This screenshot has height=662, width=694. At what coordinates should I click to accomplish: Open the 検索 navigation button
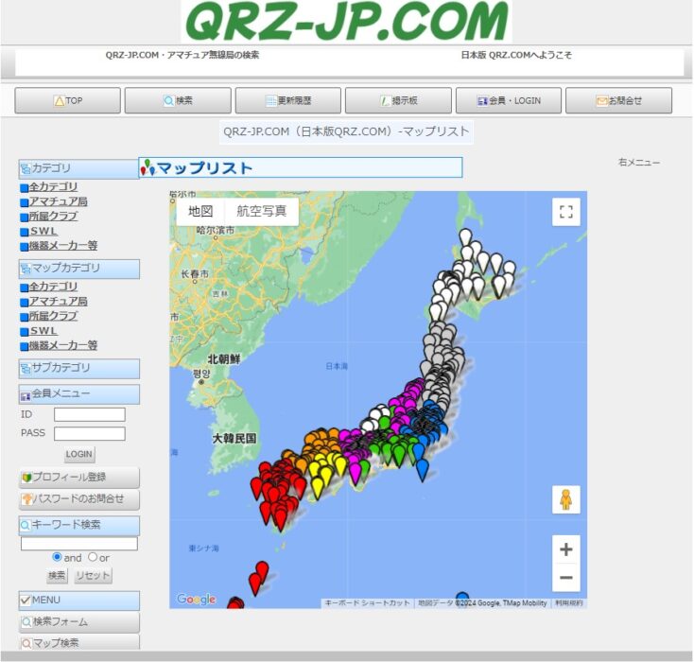(x=178, y=101)
